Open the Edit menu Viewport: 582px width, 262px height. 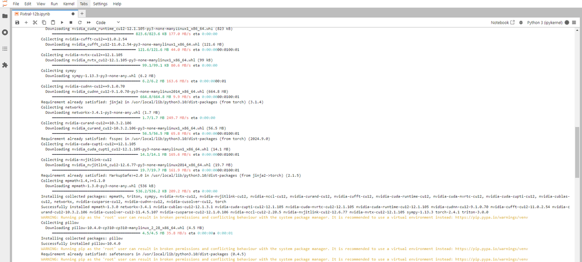[28, 4]
